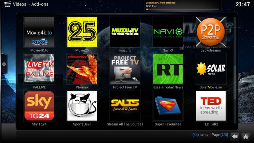Open the PALLIVE Live TV add-on

[39, 69]
